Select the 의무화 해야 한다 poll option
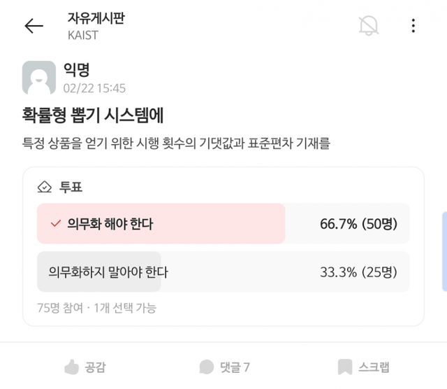The height and width of the screenshot is (389, 447). 110,224
